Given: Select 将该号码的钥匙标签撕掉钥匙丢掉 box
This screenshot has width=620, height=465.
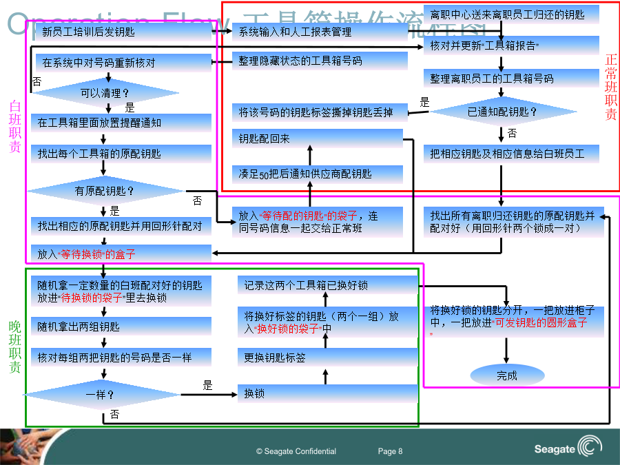Looking at the screenshot, I should [320, 113].
